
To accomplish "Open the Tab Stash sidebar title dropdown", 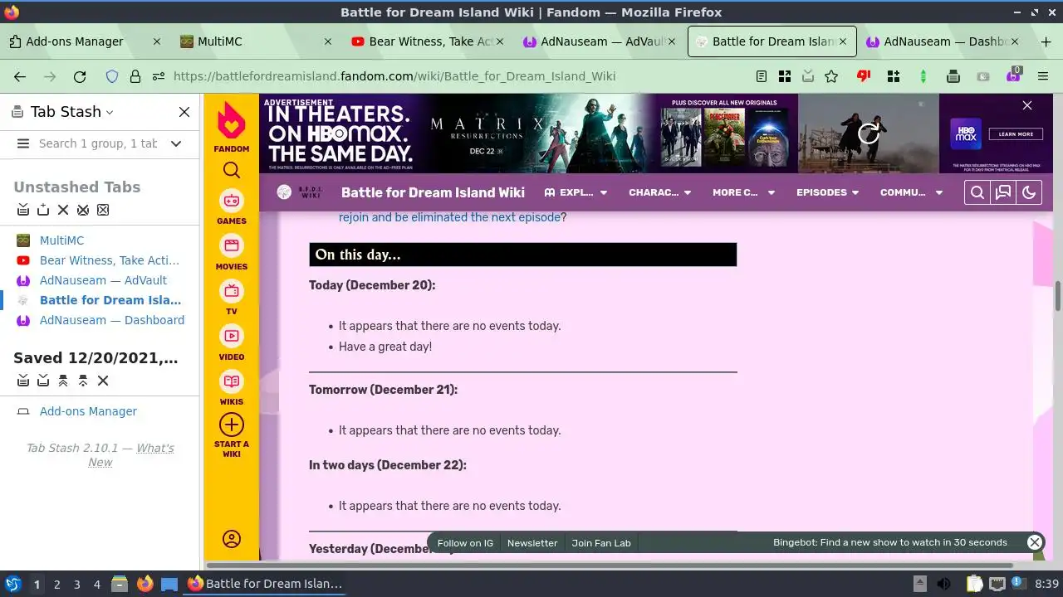I will point(72,112).
